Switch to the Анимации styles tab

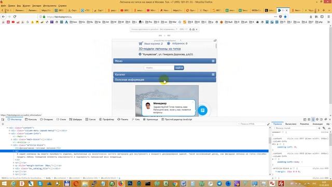pyautogui.click(x=317, y=124)
